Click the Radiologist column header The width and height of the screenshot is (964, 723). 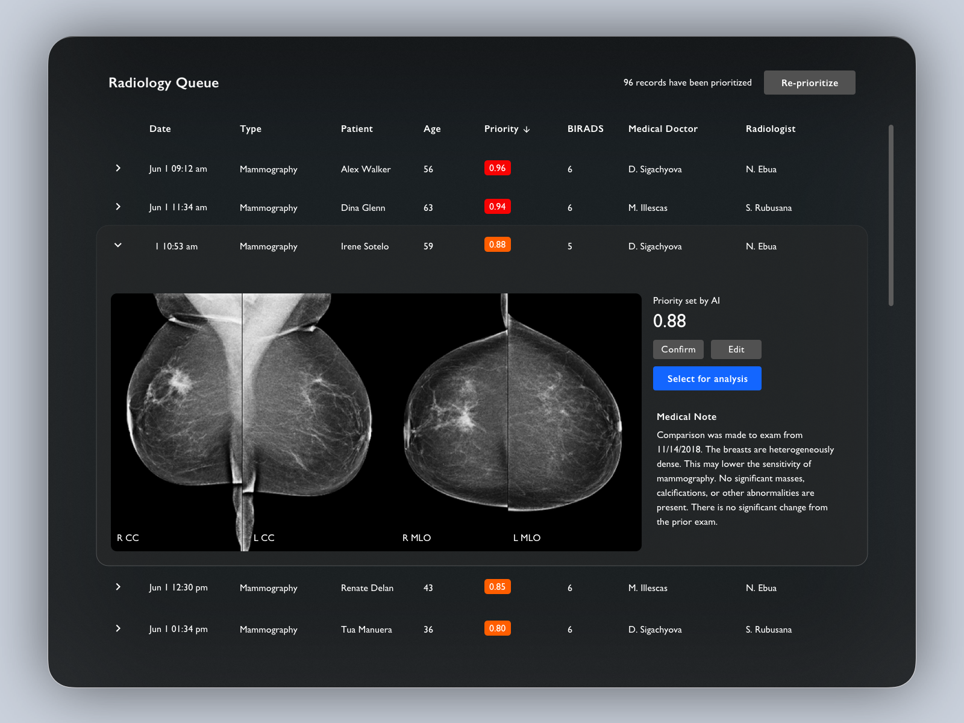pyautogui.click(x=770, y=129)
